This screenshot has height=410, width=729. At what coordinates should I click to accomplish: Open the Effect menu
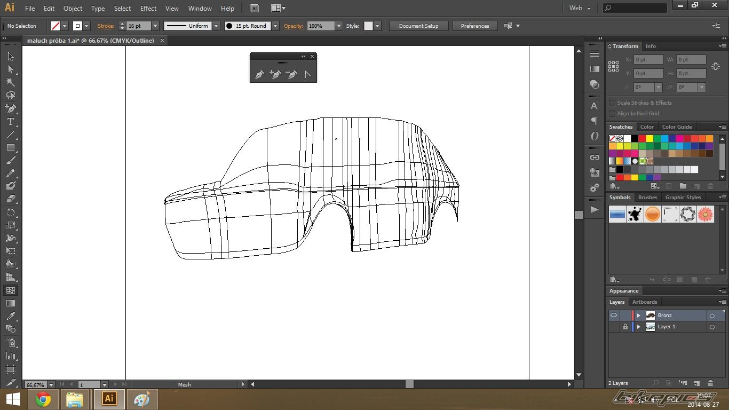pos(148,9)
